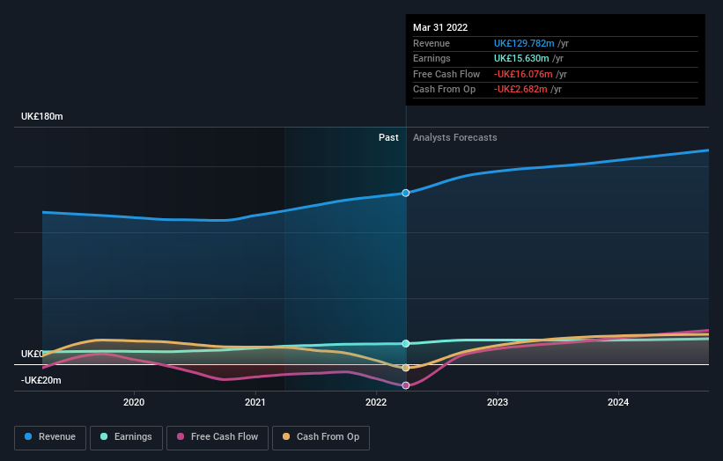Toggle the Revenue legend button
The height and width of the screenshot is (461, 723).
click(x=50, y=437)
